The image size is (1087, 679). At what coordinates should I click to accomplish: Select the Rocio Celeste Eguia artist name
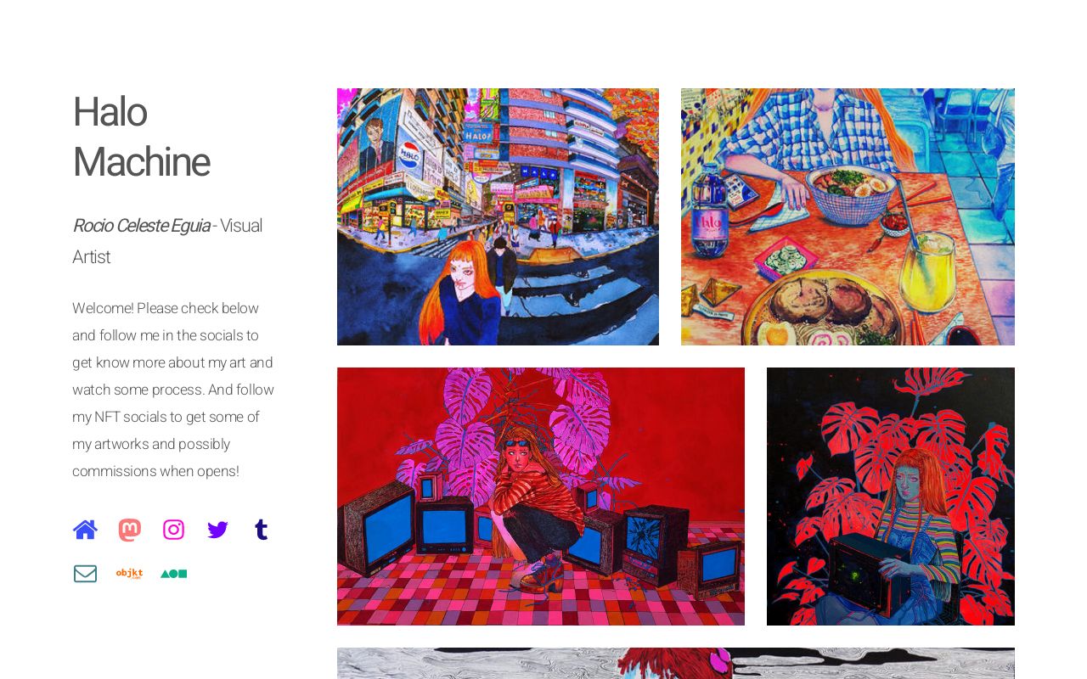click(141, 226)
